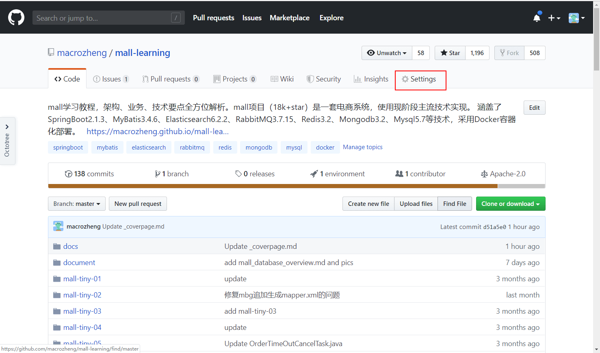This screenshot has width=600, height=353.
Task: Open the plus create-new dropdown
Action: point(554,18)
